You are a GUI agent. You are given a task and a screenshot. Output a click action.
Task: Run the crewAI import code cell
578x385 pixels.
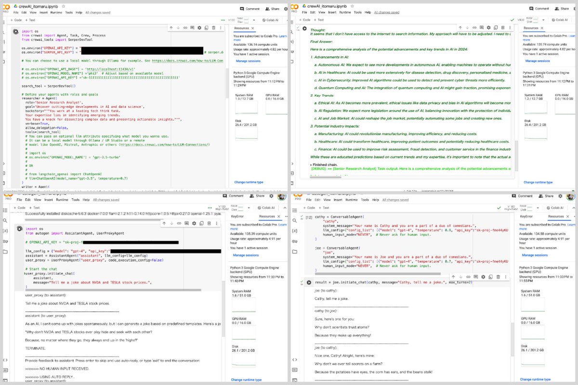click(x=16, y=31)
